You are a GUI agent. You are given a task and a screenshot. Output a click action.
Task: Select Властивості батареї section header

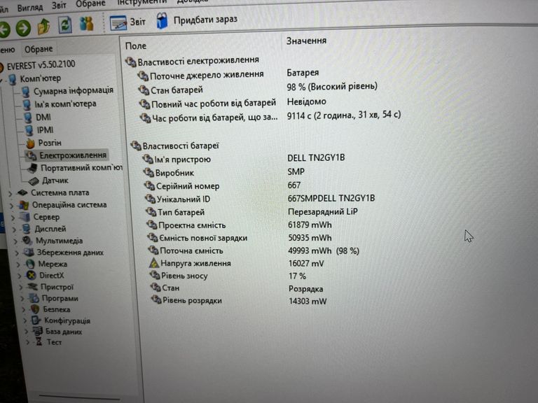click(174, 146)
